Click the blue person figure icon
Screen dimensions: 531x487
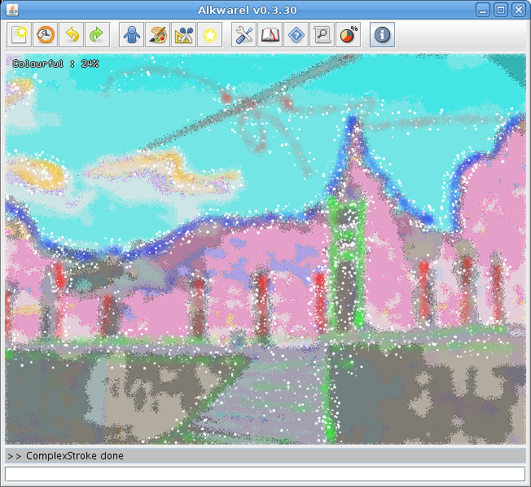132,35
